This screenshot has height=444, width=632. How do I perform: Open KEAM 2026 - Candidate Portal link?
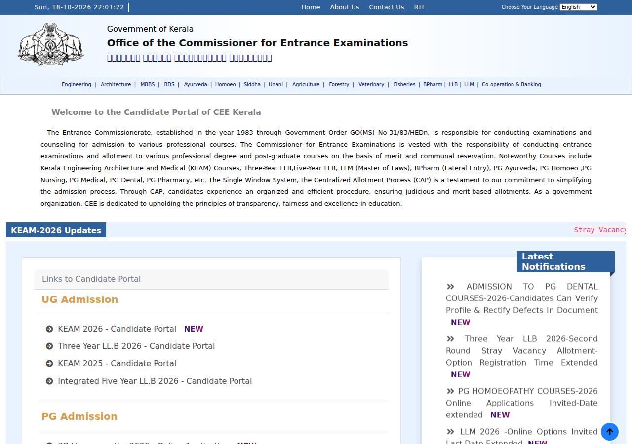[x=117, y=329]
